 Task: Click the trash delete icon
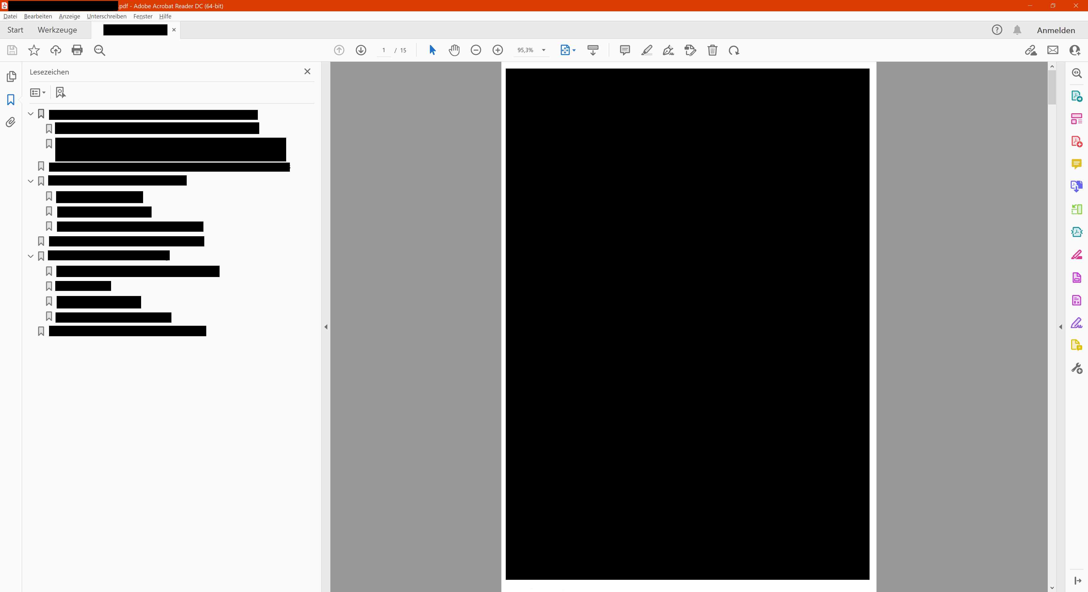tap(712, 50)
